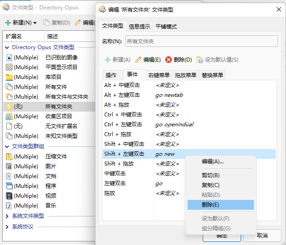Select the 事件 tab
Screen dimensions: 286x245
(135, 75)
